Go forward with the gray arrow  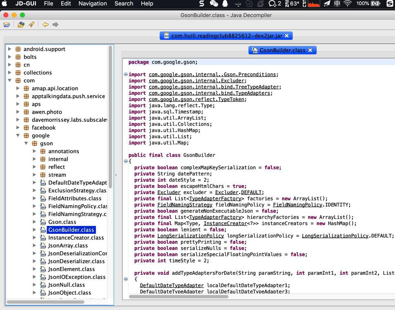pyautogui.click(x=55, y=24)
